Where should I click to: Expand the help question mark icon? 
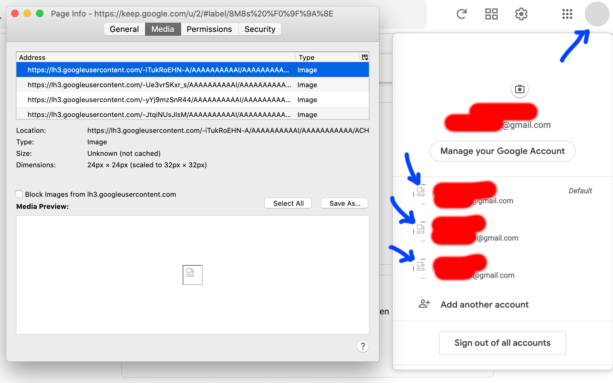click(x=363, y=346)
